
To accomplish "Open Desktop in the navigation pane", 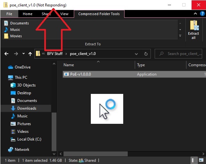I will coord(21,93).
